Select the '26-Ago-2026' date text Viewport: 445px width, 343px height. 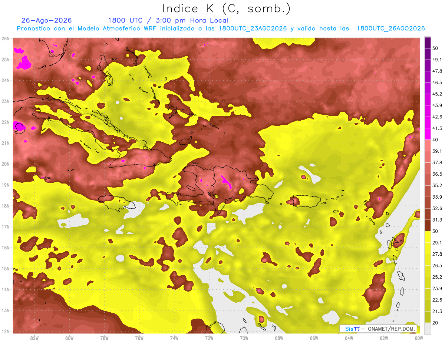(47, 20)
